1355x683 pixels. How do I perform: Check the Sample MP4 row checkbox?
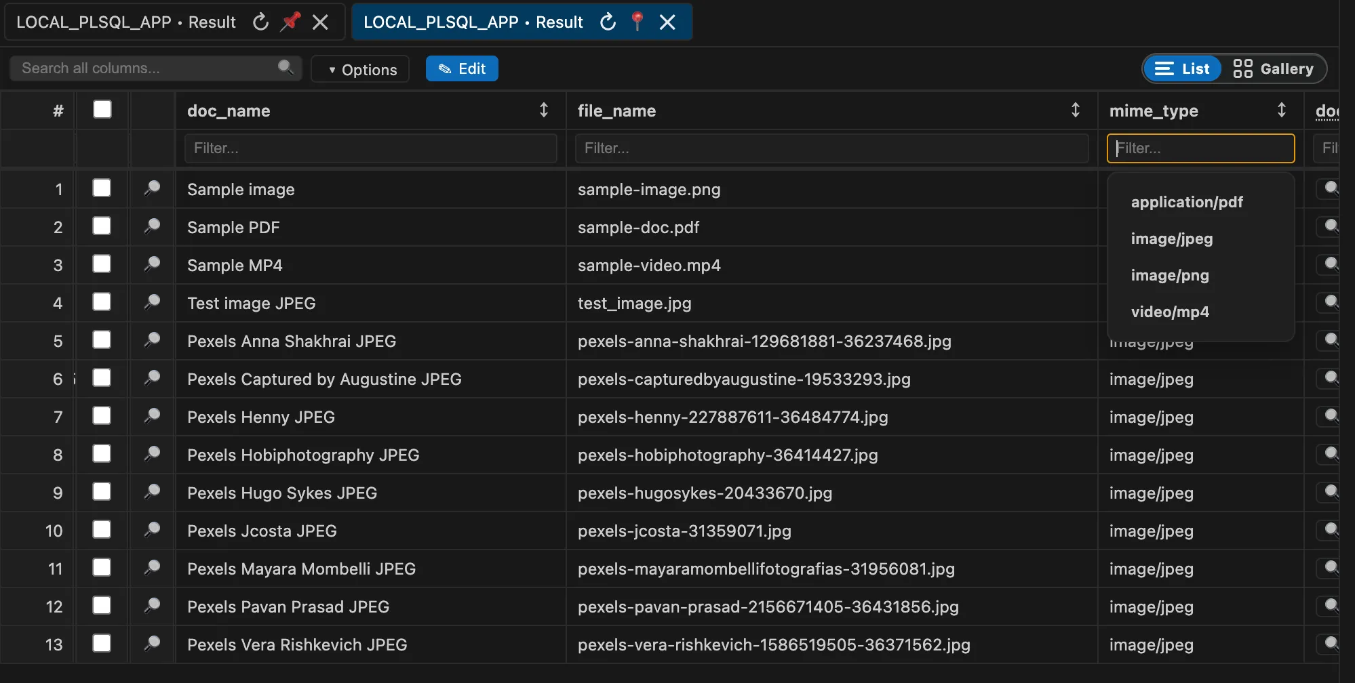[102, 264]
